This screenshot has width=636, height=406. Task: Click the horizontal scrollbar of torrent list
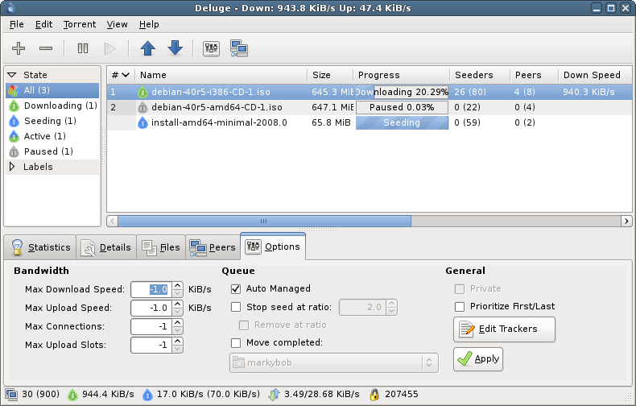tap(264, 221)
